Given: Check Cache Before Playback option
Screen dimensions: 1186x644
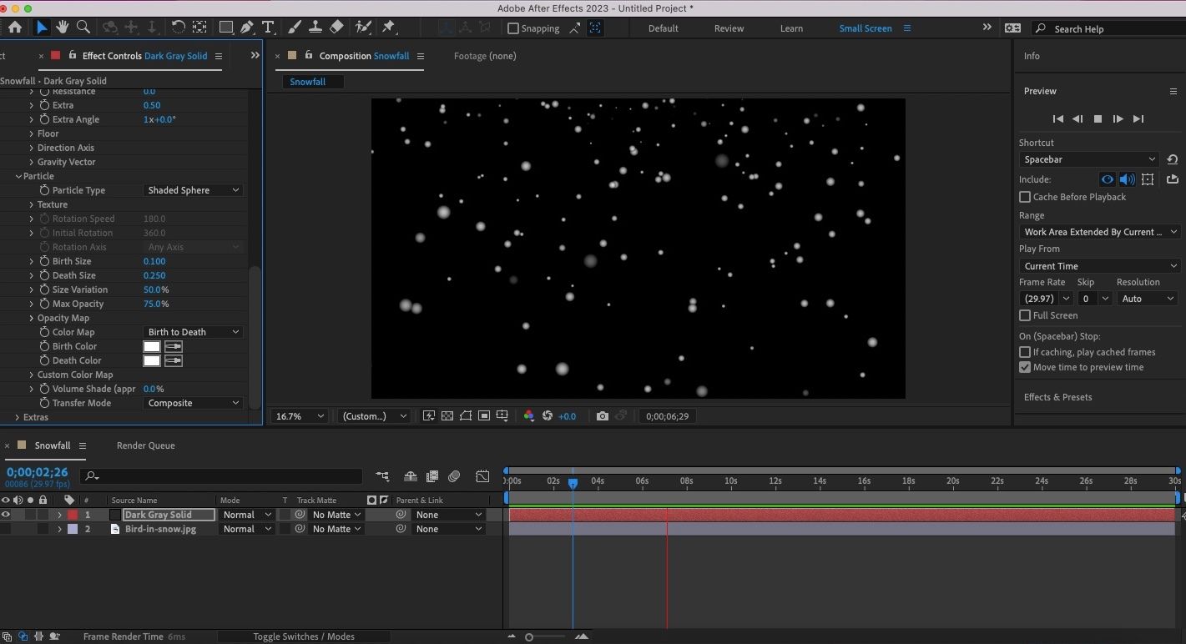Looking at the screenshot, I should [1025, 197].
